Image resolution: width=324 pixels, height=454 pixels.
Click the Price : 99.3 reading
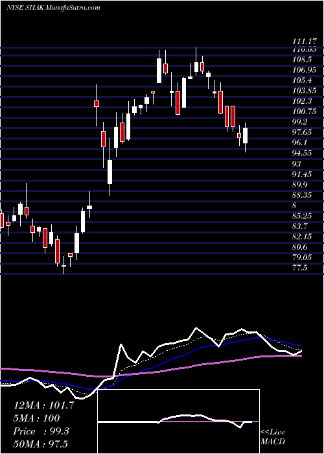click(x=41, y=431)
